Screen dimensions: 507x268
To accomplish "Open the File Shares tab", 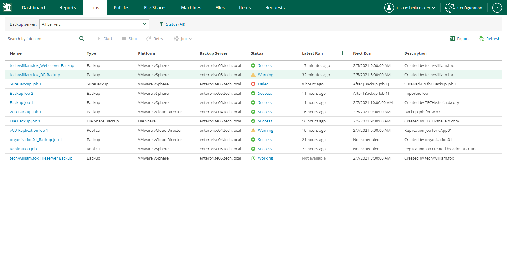I will (x=155, y=7).
